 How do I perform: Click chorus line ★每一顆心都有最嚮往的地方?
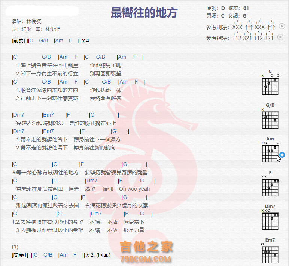[x=45, y=172]
